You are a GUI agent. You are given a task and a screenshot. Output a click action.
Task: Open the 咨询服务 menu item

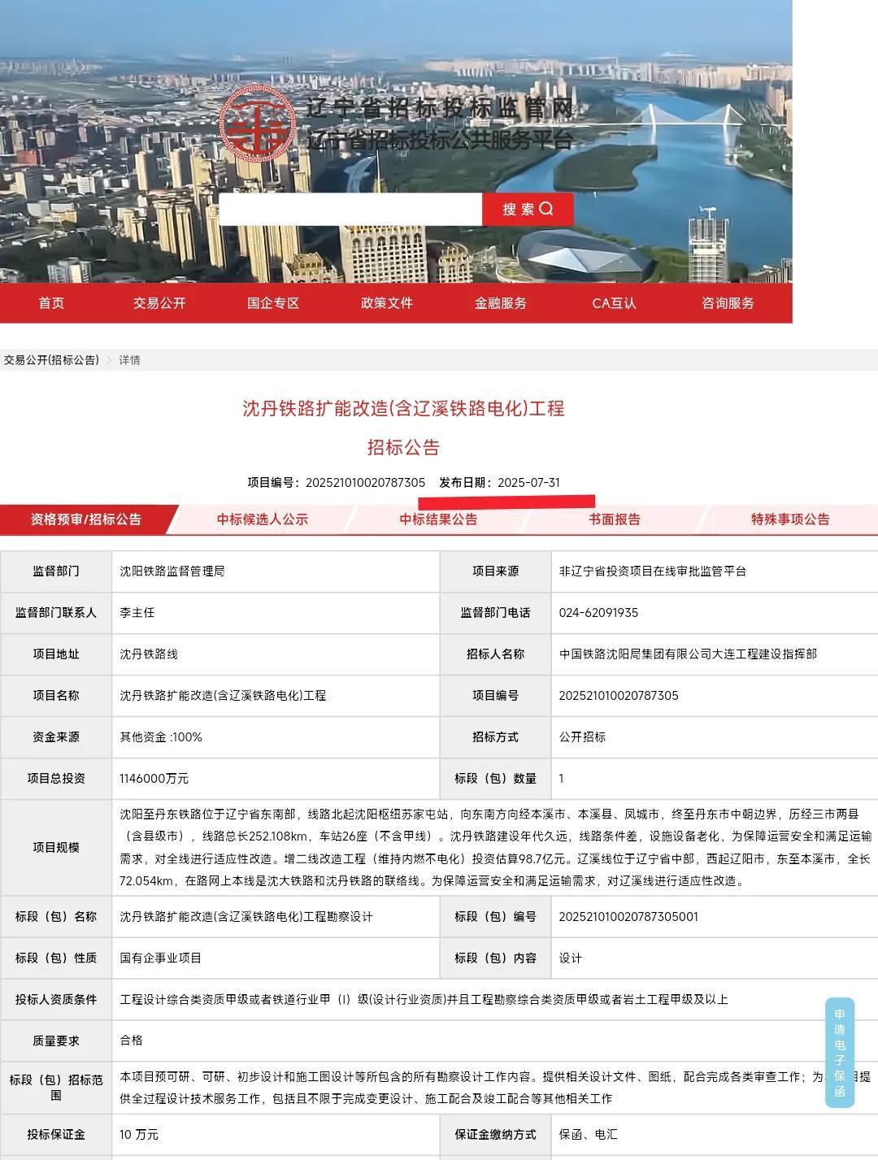pyautogui.click(x=728, y=303)
